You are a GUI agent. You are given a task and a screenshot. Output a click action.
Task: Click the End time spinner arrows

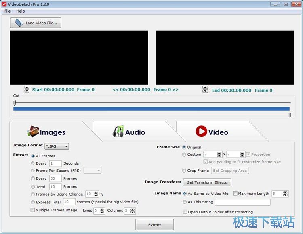[205, 89]
